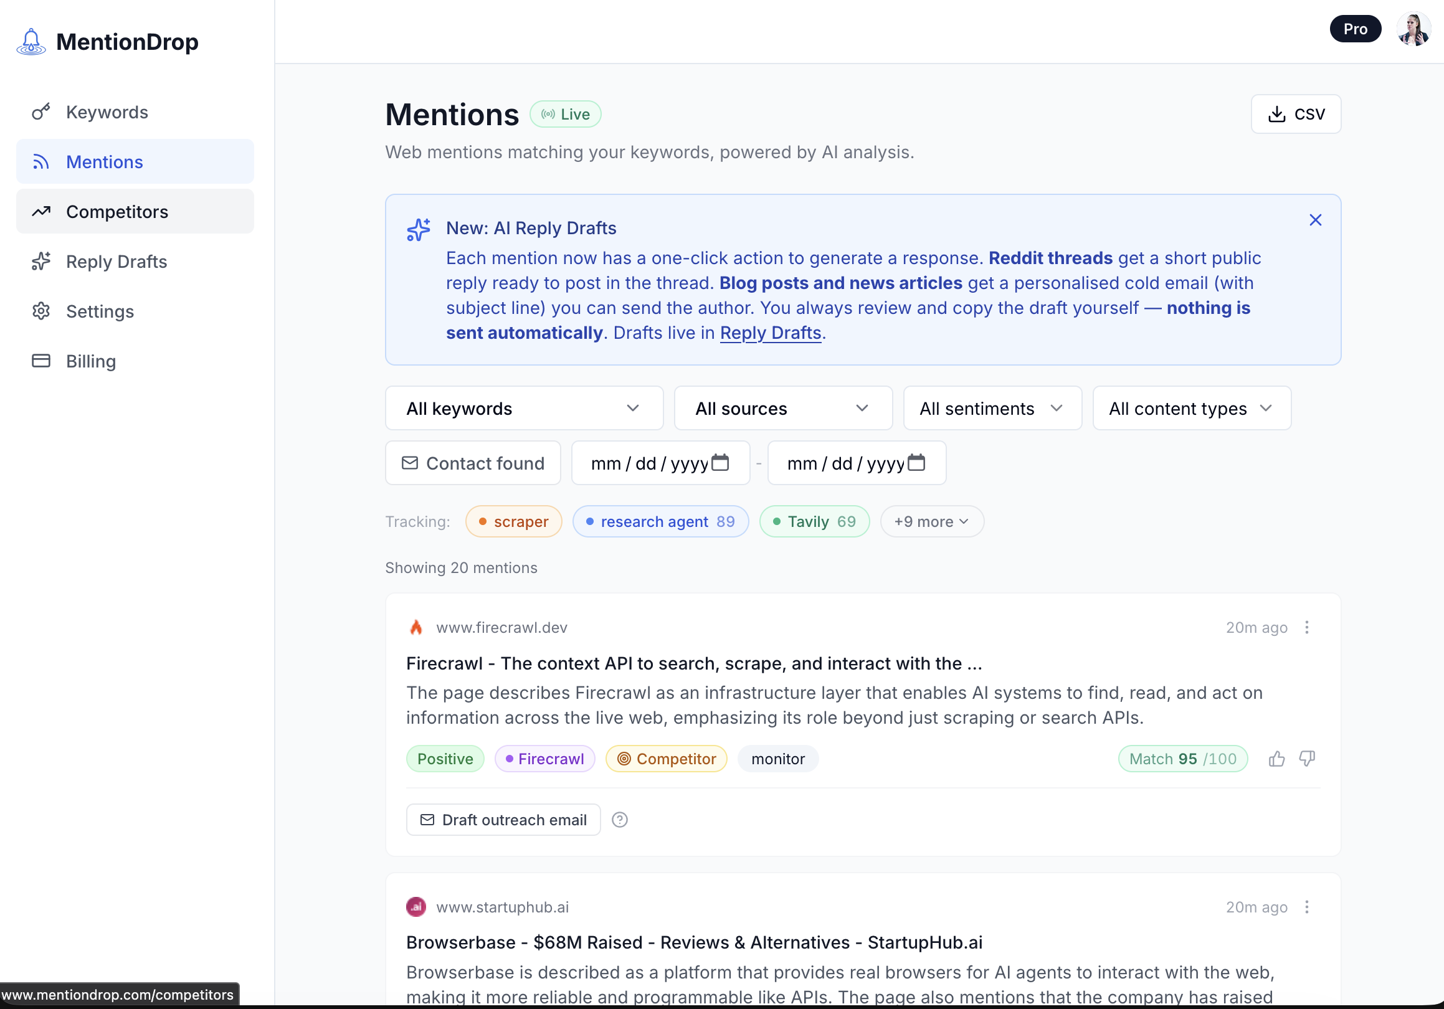
Task: Expand the All sources dropdown
Action: [x=783, y=408]
